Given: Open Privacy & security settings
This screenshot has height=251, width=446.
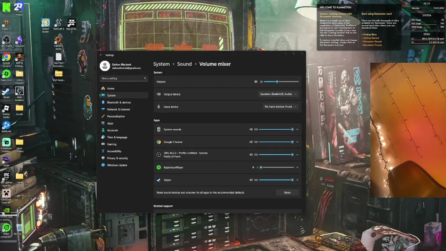Looking at the screenshot, I should coord(125,158).
